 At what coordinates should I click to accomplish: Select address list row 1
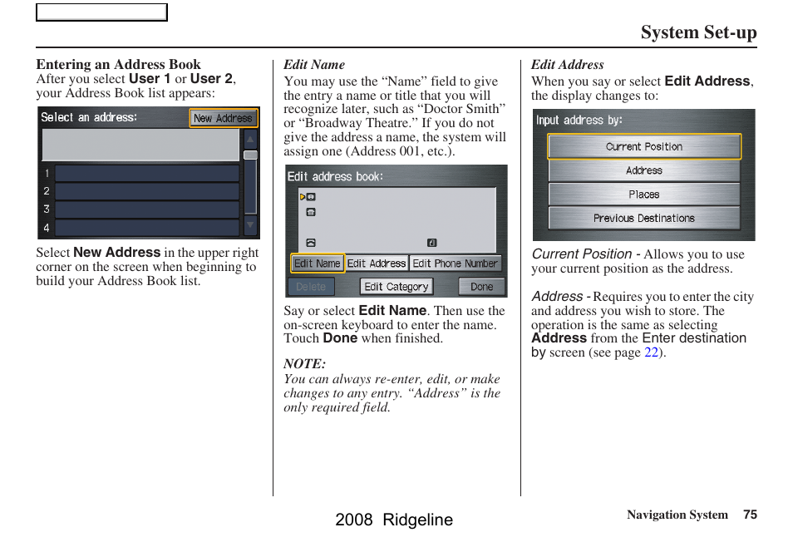click(146, 173)
